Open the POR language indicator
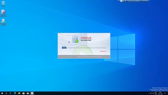Image resolution: width=168 pixels, height=95 pixels. click(156, 93)
